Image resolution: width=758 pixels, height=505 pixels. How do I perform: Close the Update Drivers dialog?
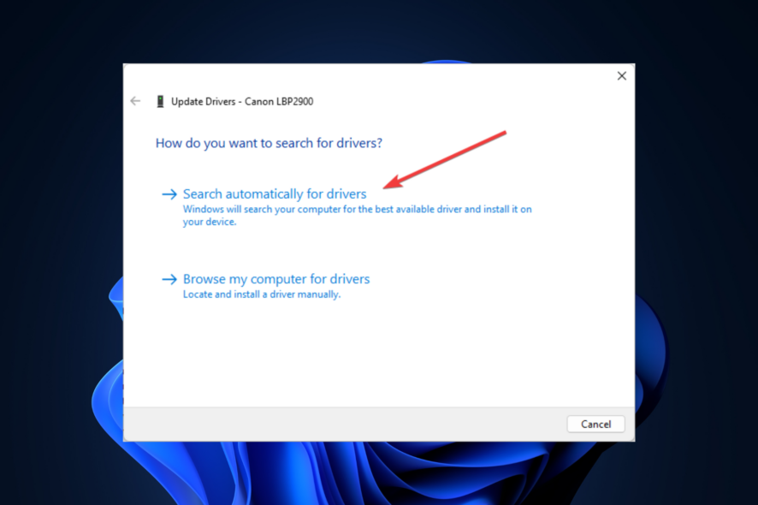[x=622, y=76]
